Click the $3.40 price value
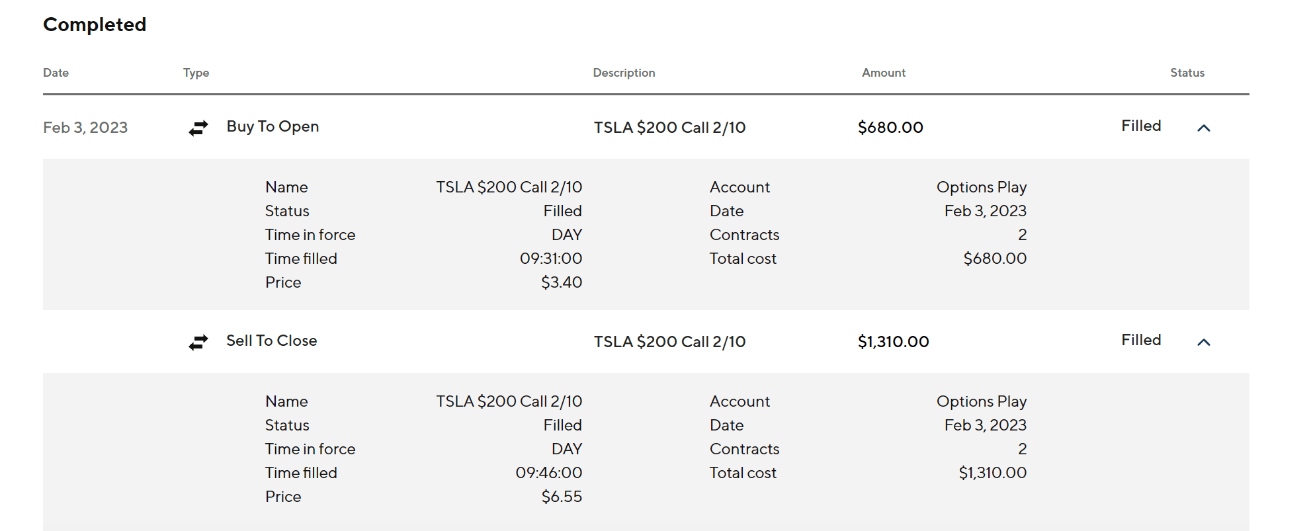Image resolution: width=1313 pixels, height=531 pixels. click(x=561, y=282)
